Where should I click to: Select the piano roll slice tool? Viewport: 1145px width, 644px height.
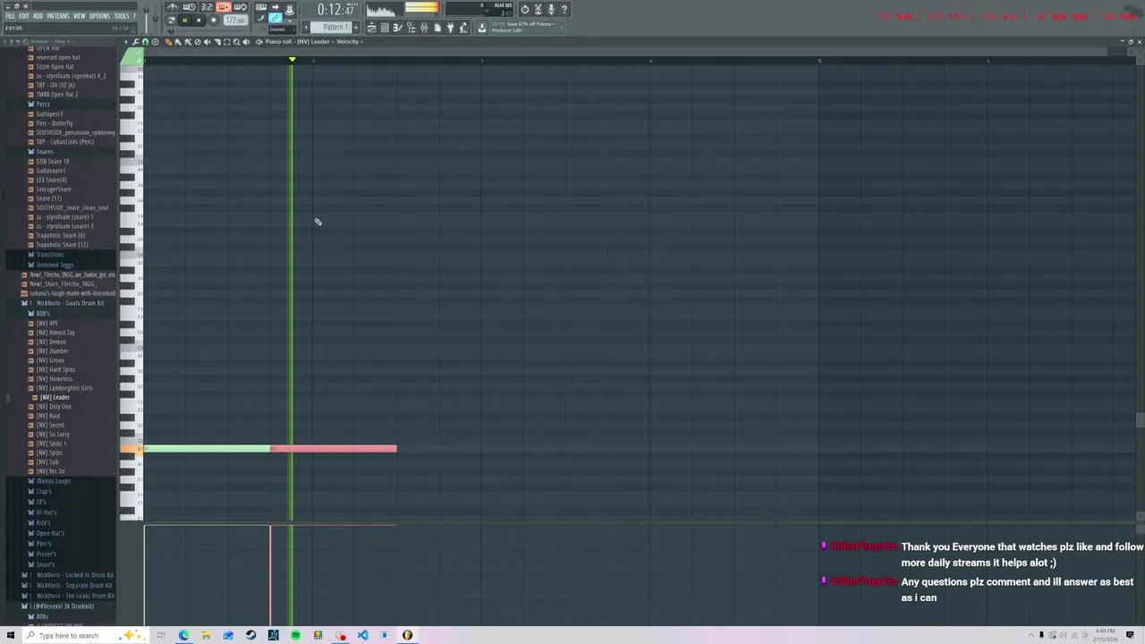coord(217,41)
